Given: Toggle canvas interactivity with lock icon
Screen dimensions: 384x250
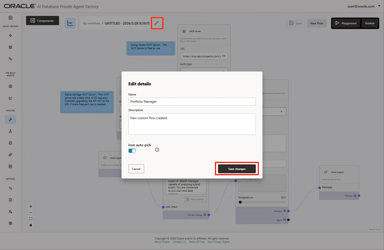Looking at the screenshot, I should coord(31,225).
